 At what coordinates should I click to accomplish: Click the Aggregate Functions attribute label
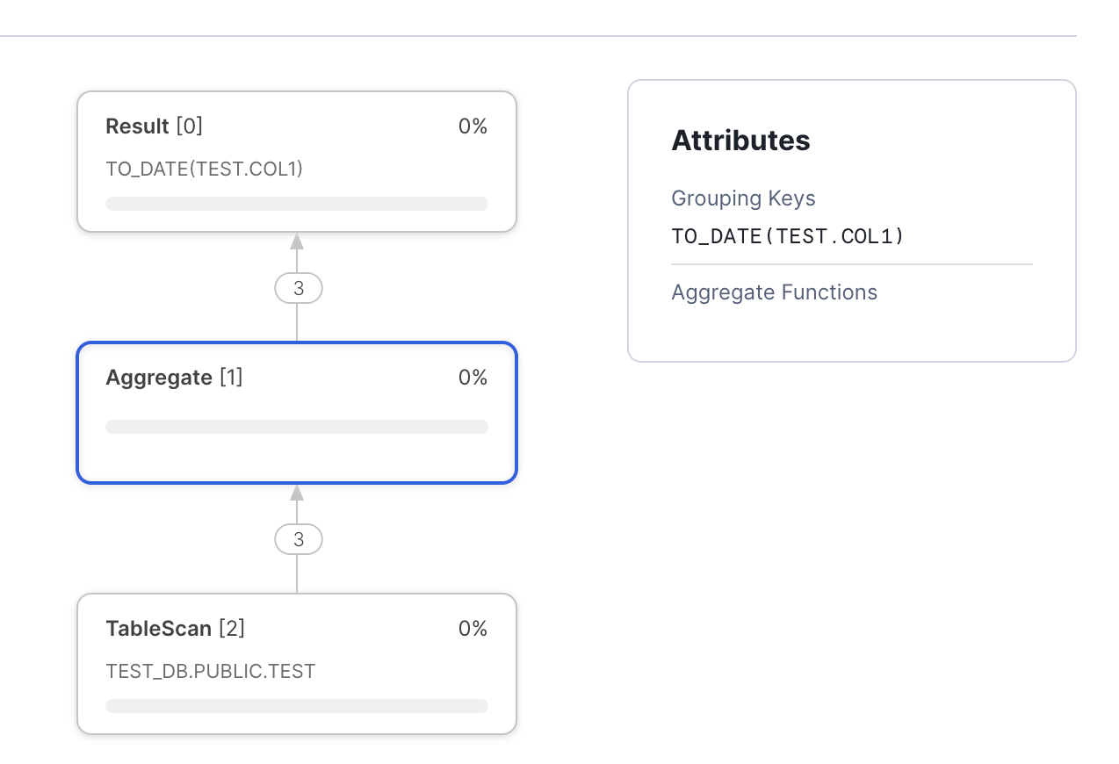coord(774,292)
